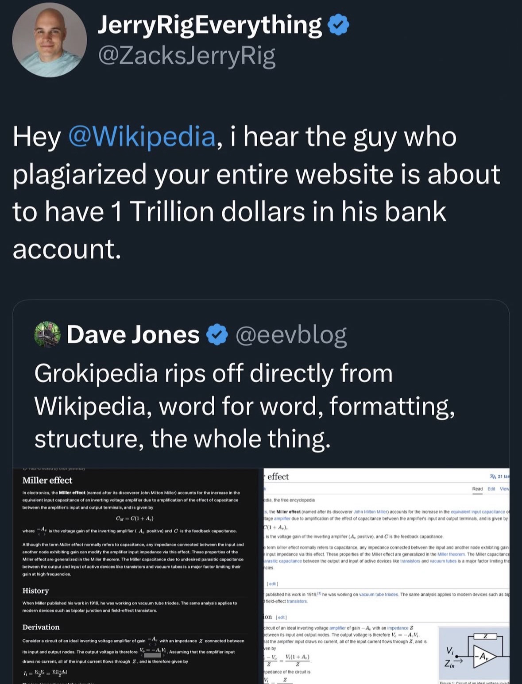Open the @eevblog handle
Image resolution: width=522 pixels, height=684 pixels.
(x=291, y=335)
